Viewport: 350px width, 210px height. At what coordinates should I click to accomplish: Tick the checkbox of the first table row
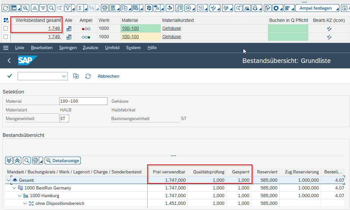(5, 29)
